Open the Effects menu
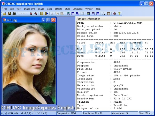The image size is (155, 116). click(x=58, y=9)
